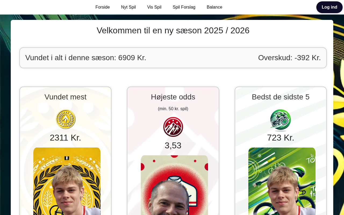Screen dimensions: 344x215
Task: Click the green cyclist badge icon
Action: coord(281,120)
